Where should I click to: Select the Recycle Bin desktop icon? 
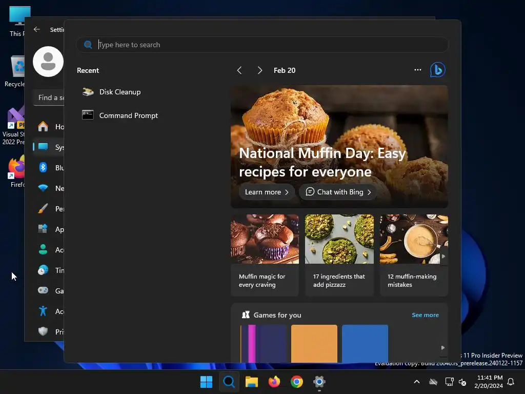pyautogui.click(x=15, y=71)
